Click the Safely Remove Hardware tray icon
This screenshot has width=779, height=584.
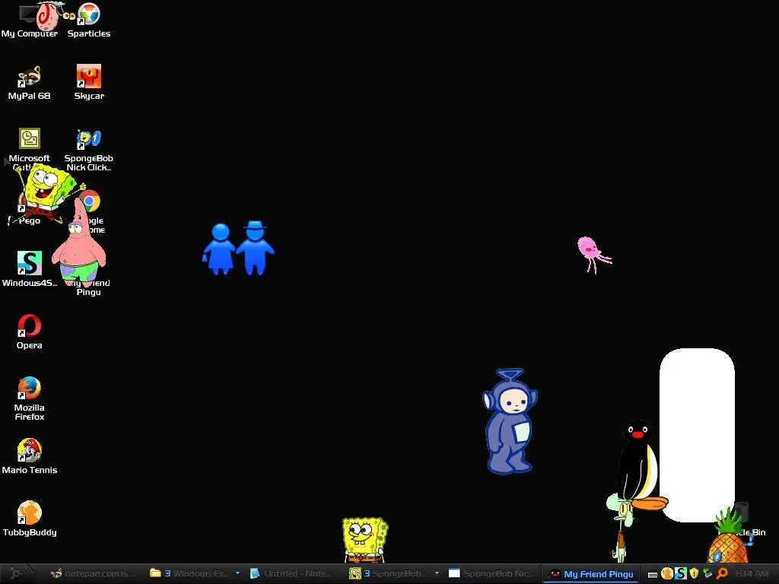[x=708, y=573]
